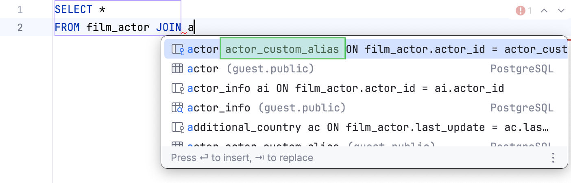Screen dimensions: 571x183
Task: Jump to next highlighted error arrow
Action: tap(561, 11)
